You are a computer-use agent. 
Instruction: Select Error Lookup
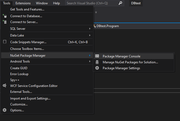(47, 74)
